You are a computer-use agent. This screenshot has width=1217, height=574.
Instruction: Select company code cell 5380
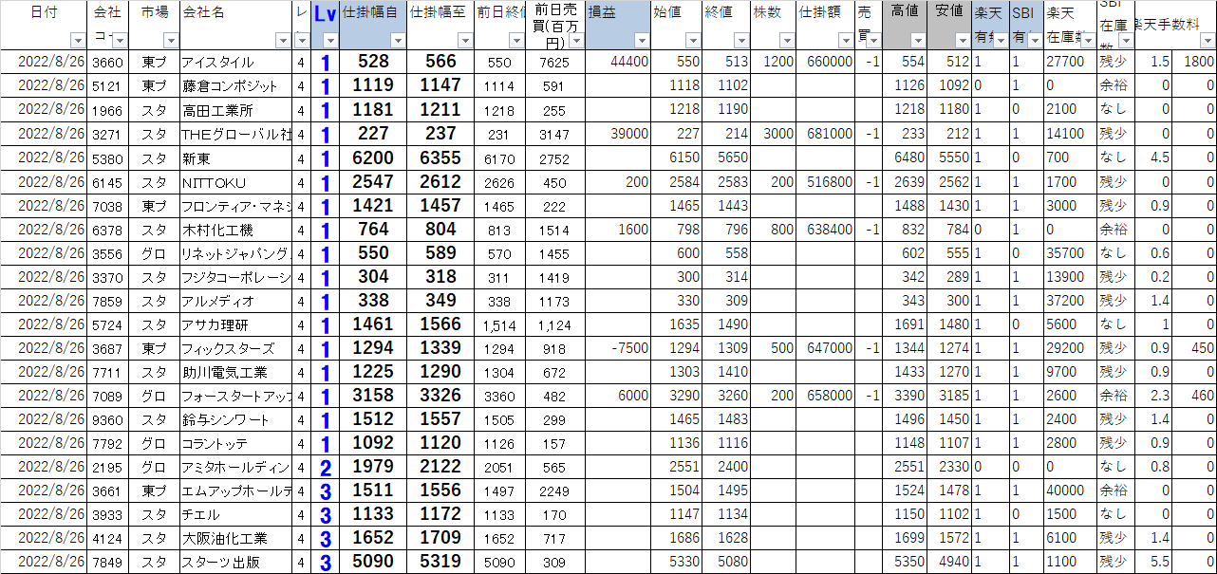(108, 157)
